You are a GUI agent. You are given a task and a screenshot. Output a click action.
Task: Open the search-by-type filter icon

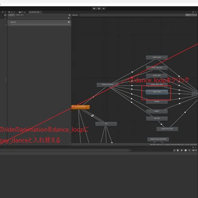(178, 150)
